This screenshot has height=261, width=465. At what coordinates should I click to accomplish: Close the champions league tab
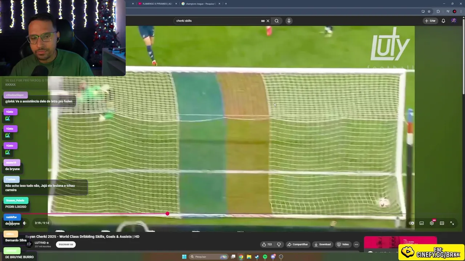point(219,4)
